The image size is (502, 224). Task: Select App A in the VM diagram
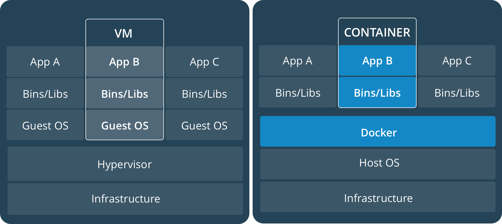click(45, 62)
